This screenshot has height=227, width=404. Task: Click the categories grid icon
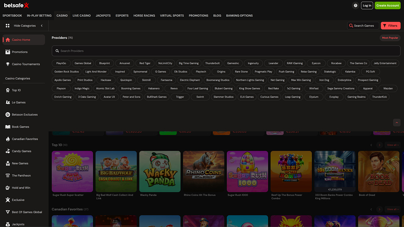pos(7,25)
